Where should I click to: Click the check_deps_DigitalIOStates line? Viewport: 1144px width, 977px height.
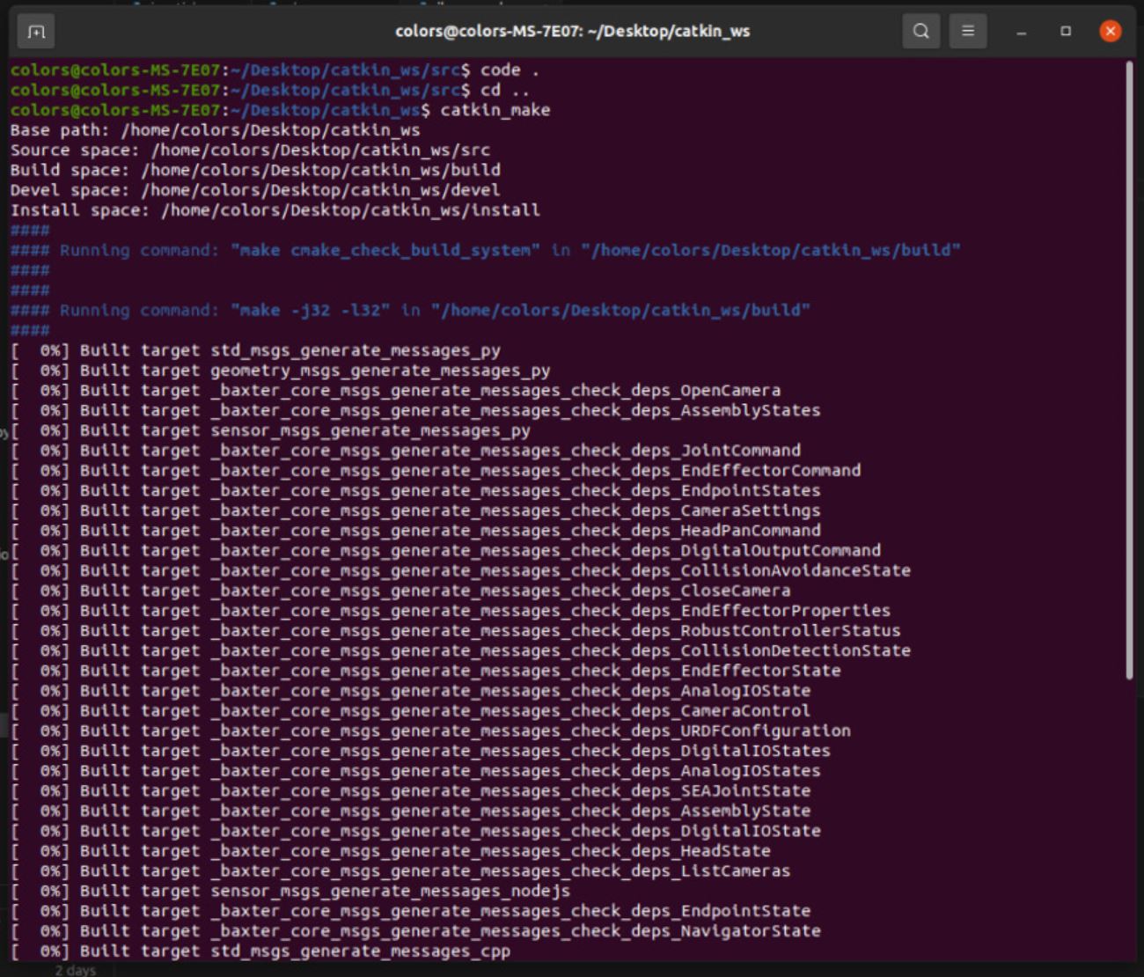coord(421,751)
